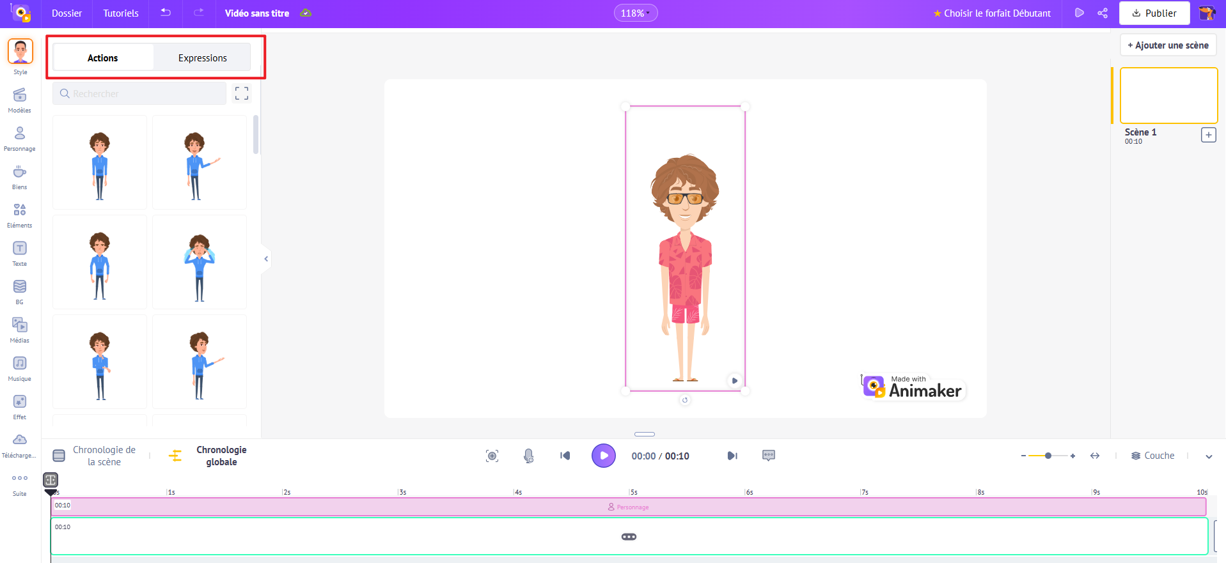The height and width of the screenshot is (563, 1226).
Task: Skip to previous scene
Action: (565, 456)
